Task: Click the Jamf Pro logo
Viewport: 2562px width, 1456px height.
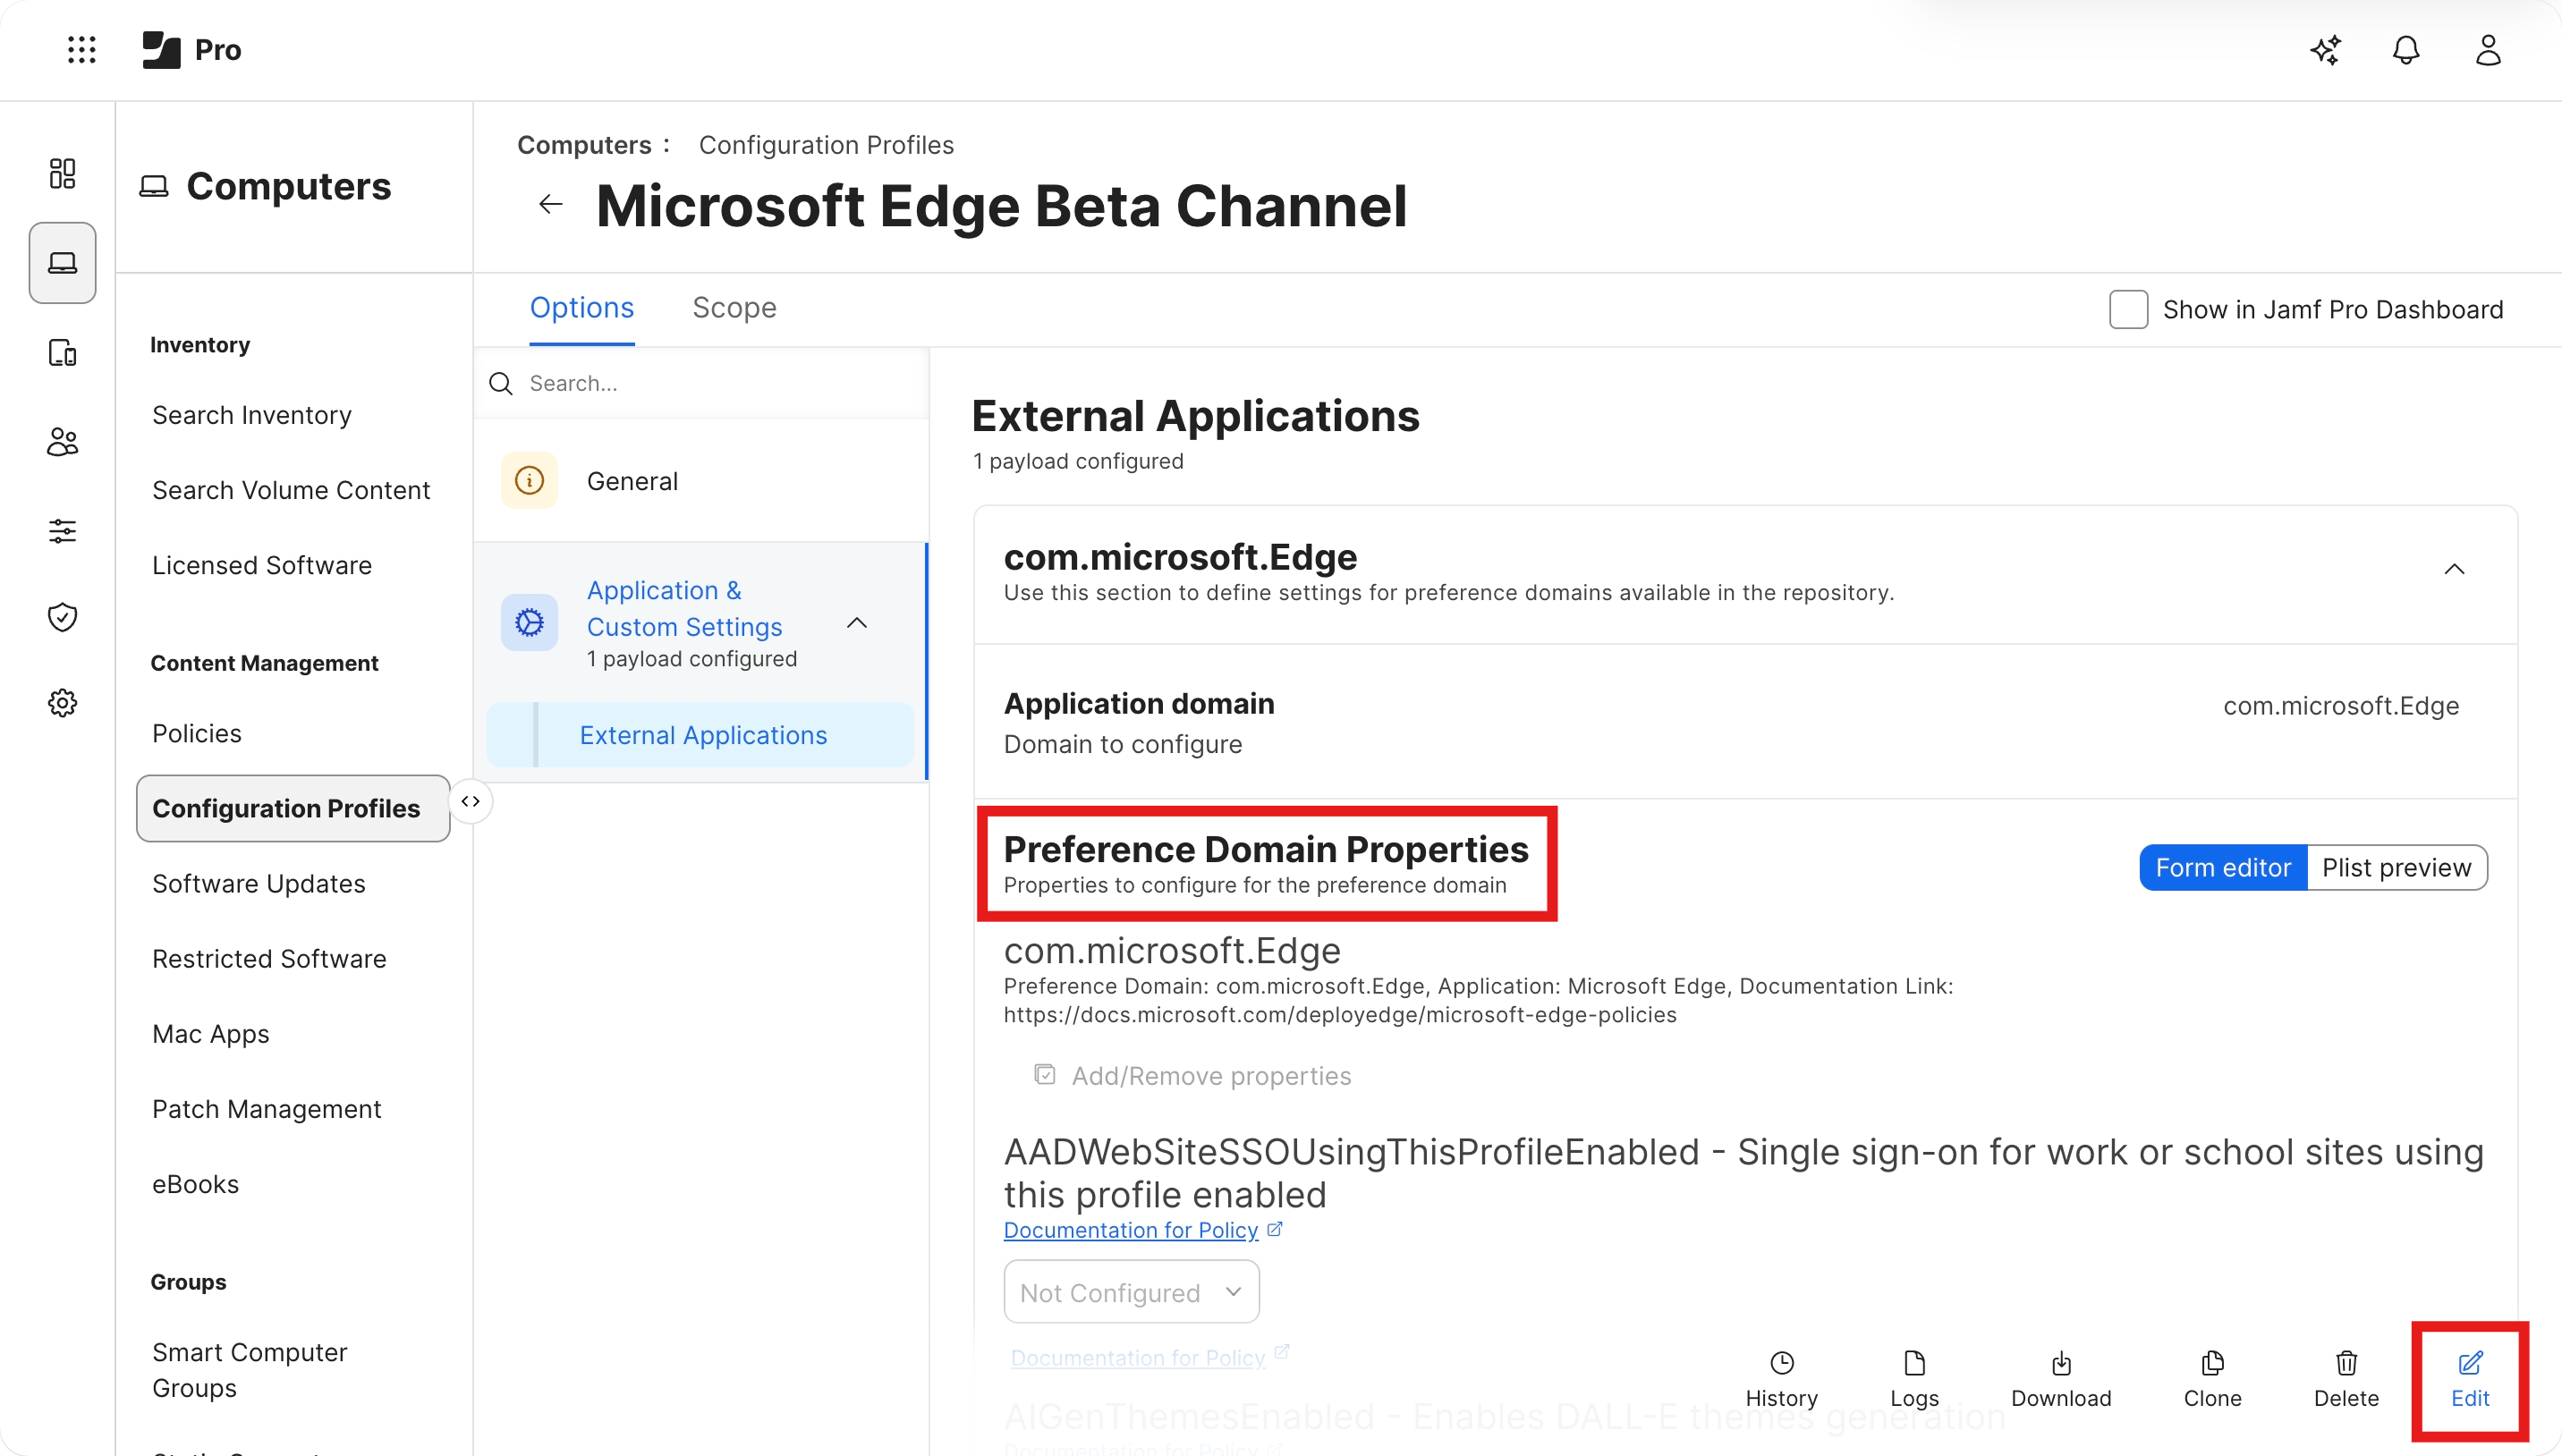Action: (161, 49)
